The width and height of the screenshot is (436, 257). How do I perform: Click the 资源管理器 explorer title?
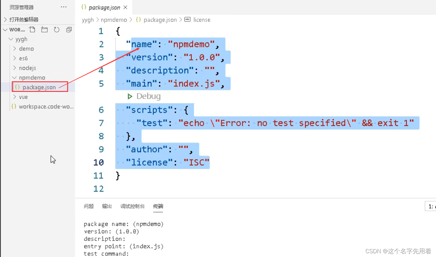click(x=21, y=7)
